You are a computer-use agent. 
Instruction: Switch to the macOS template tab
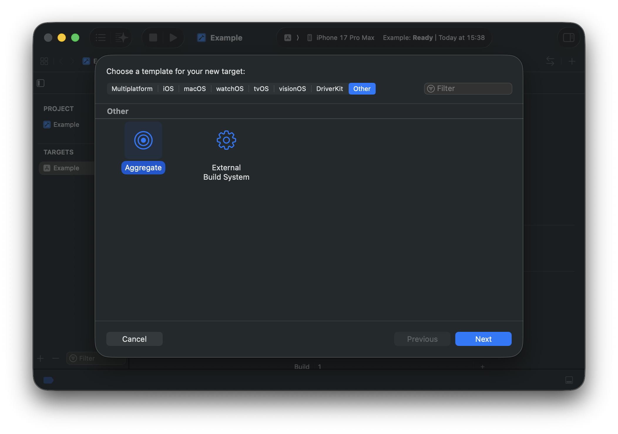click(x=195, y=89)
